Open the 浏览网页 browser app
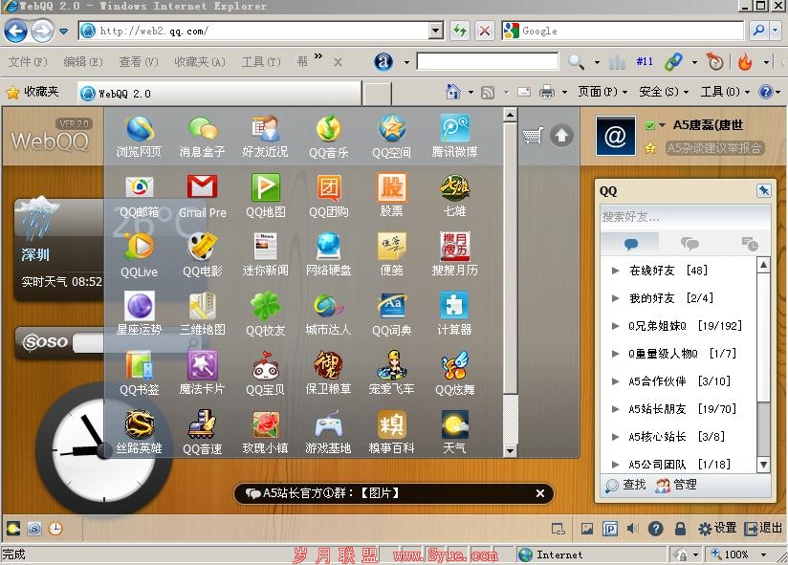 pyautogui.click(x=140, y=137)
